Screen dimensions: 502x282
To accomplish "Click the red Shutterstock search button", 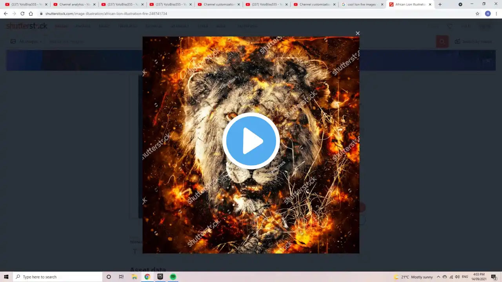I will (x=442, y=41).
